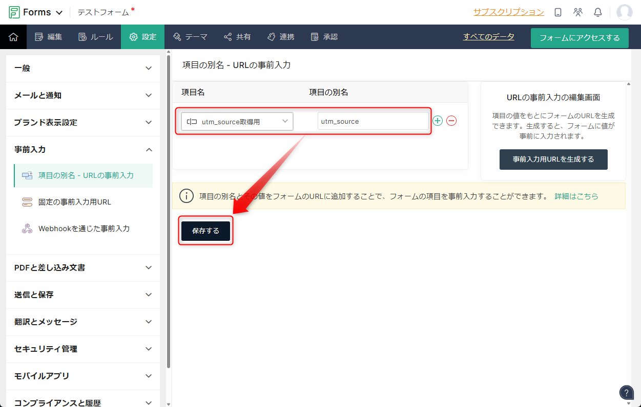Screen dimensions: 641x407
Task: Open the users group icon in header
Action: [578, 12]
